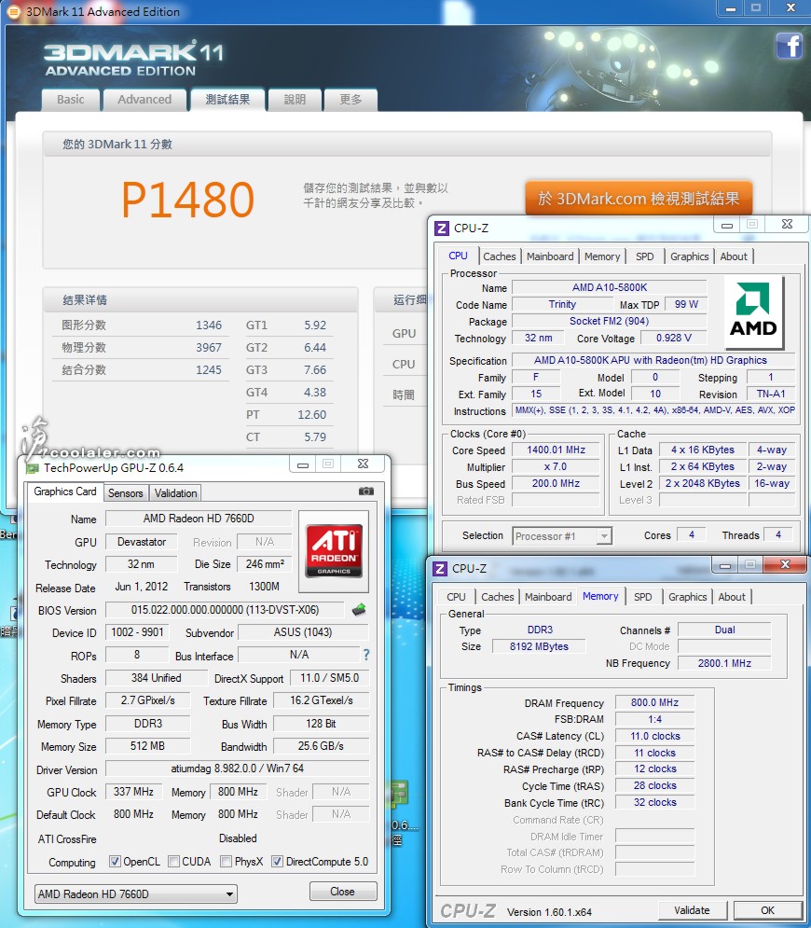Open About tab in lower CPU-Z window
This screenshot has height=928, width=811.
pos(732,597)
